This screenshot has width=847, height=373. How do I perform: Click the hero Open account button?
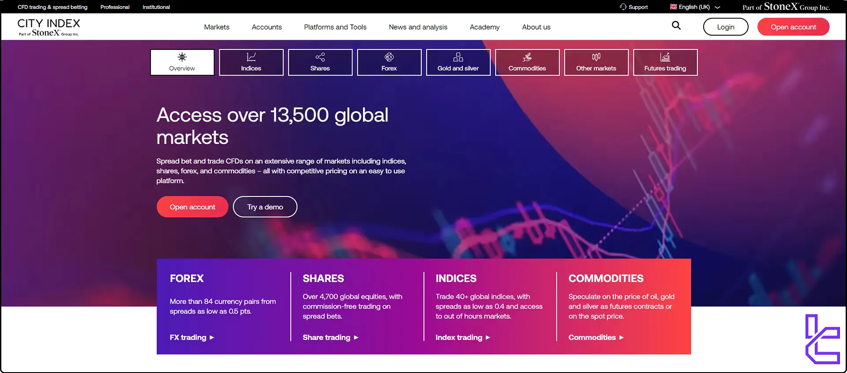pos(192,207)
